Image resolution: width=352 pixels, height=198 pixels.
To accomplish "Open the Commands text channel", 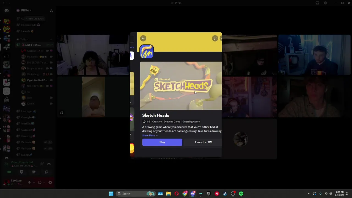I will click(x=28, y=25).
